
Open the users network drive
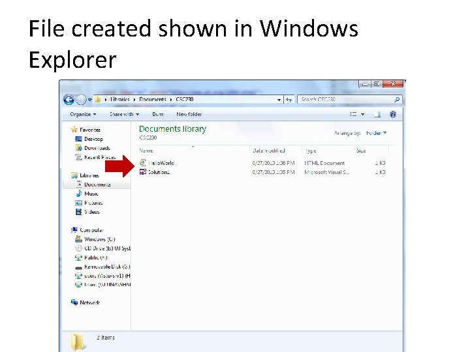(107, 276)
